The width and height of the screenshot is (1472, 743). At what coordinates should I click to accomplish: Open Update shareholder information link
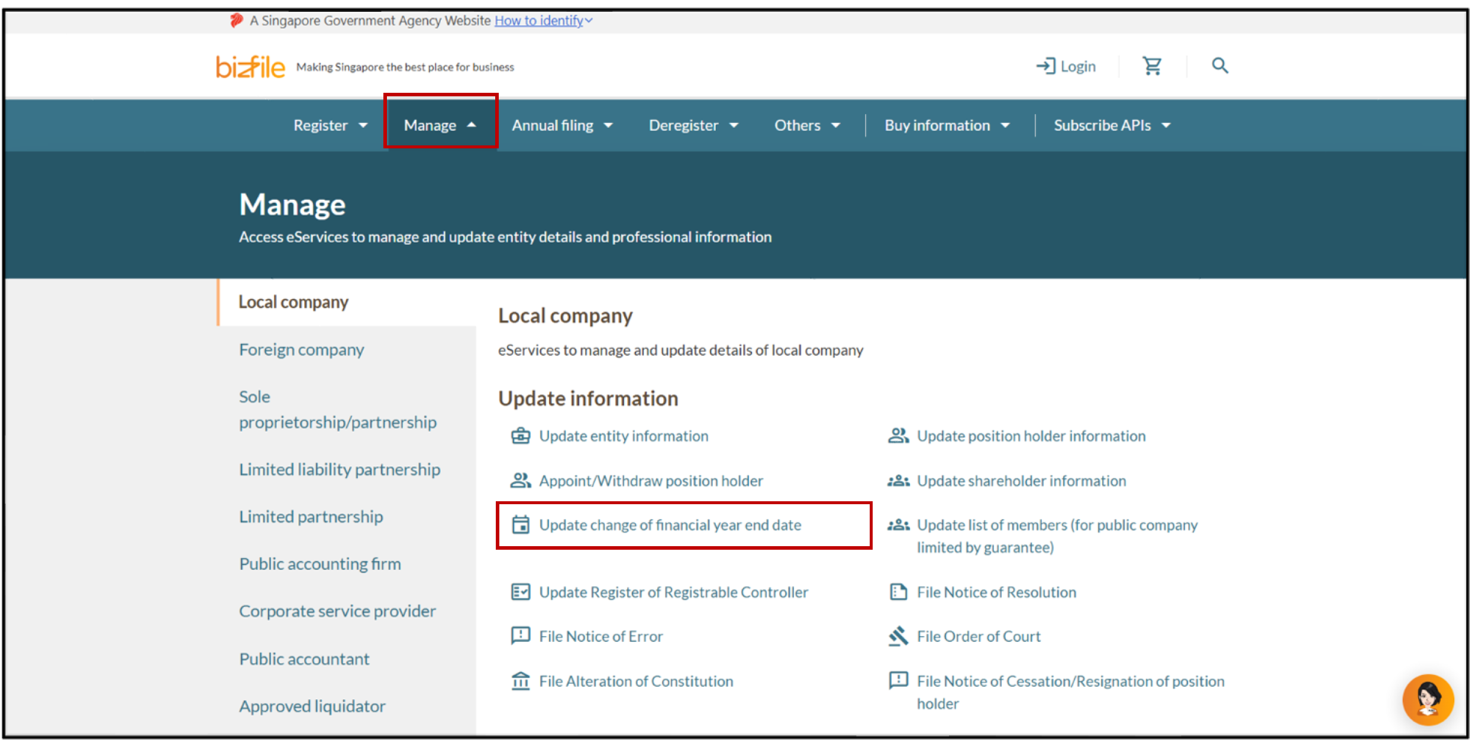click(x=1021, y=481)
